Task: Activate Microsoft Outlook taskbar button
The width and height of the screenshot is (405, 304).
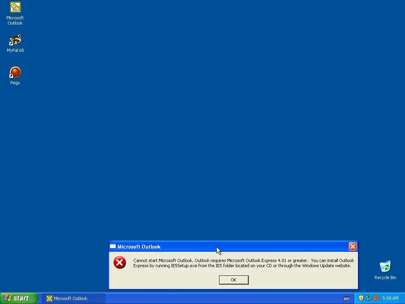Action: (x=73, y=298)
